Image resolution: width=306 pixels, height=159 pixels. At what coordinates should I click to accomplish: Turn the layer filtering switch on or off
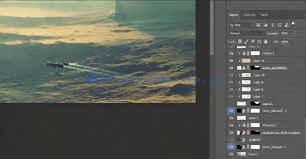(293, 24)
